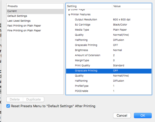Click the Delete preset button
The image size is (155, 122).
(x=15, y=99)
